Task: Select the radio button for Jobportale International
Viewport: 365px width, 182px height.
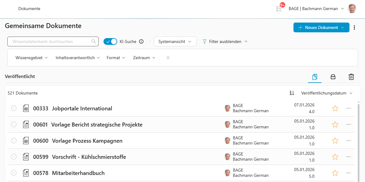Action: point(14,108)
